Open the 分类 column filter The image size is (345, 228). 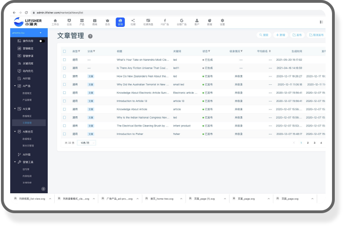pos(94,51)
